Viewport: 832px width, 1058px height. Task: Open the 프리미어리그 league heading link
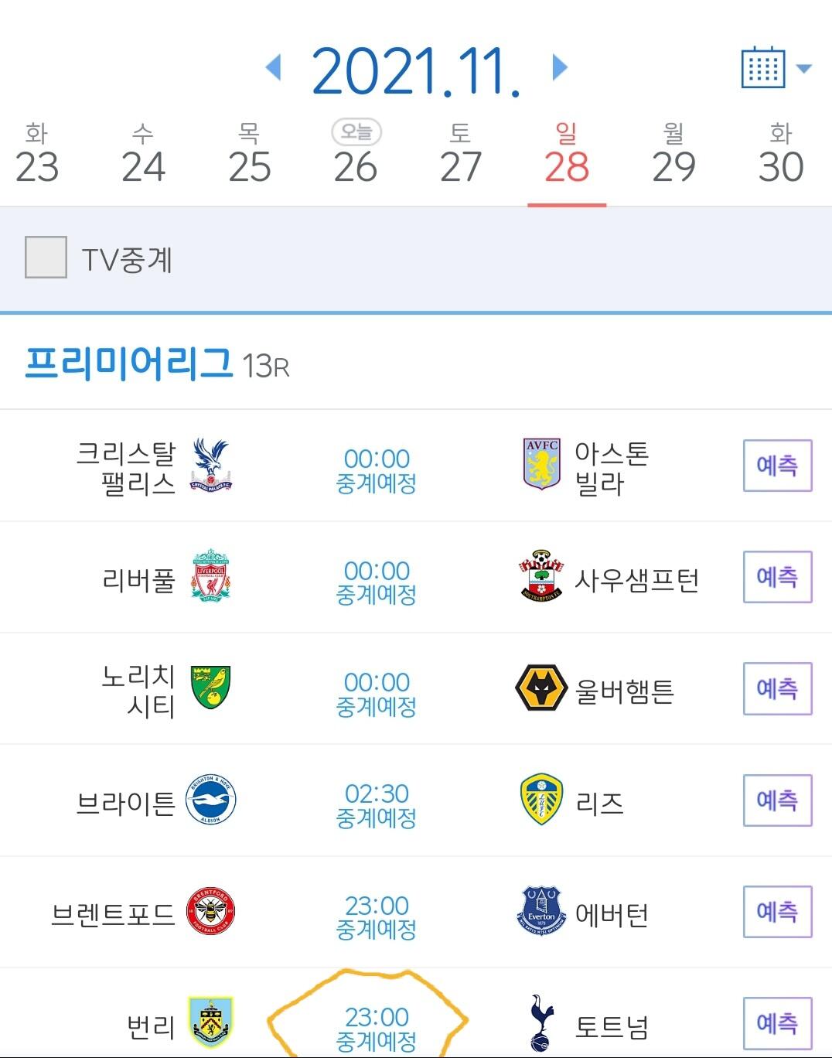pyautogui.click(x=128, y=363)
